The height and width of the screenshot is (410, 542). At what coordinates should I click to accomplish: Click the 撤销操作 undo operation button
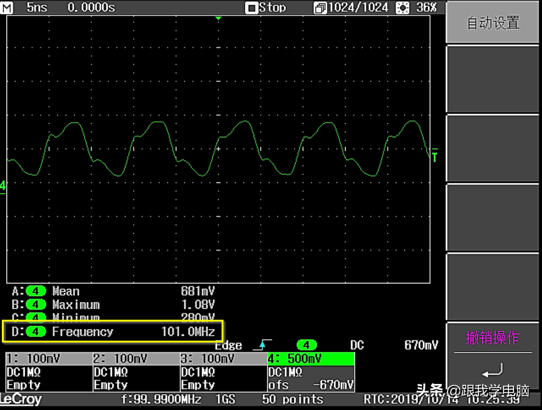(x=492, y=337)
